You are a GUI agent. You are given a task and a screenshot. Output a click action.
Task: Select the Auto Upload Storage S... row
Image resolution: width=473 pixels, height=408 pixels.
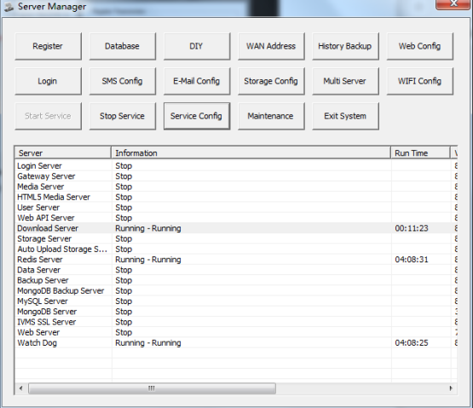pos(236,249)
